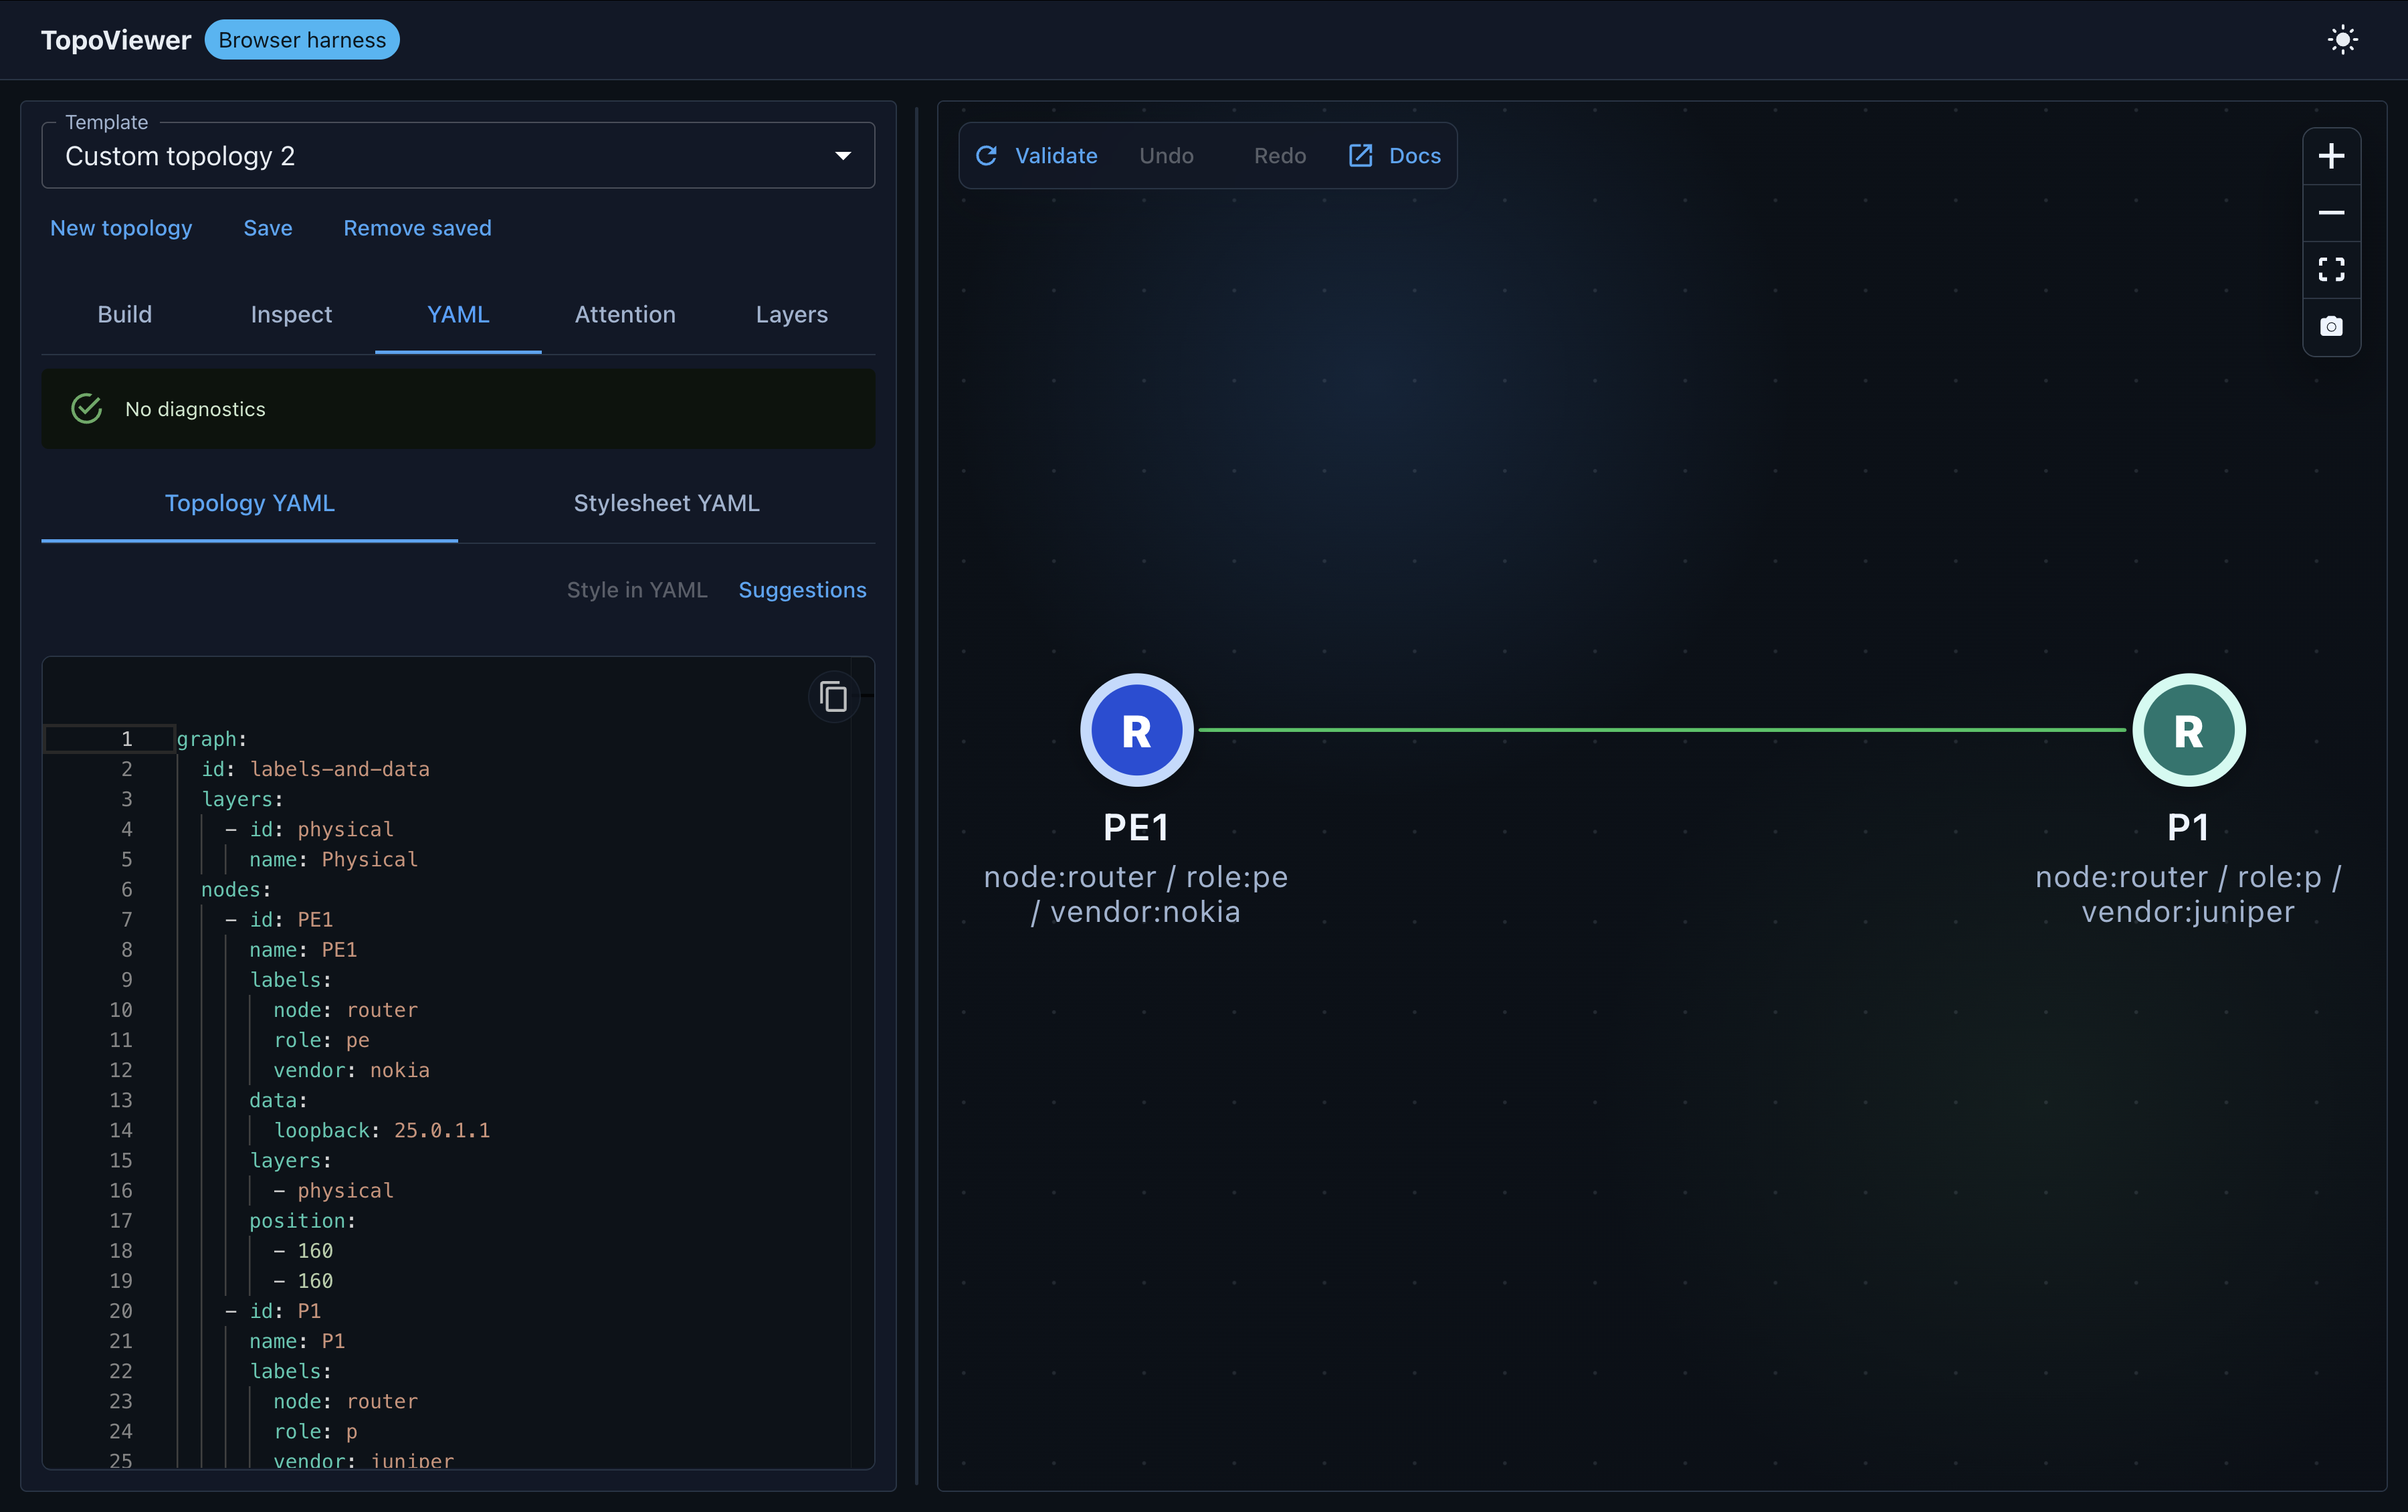
Task: Select the PE1 router node icon
Action: point(1136,730)
